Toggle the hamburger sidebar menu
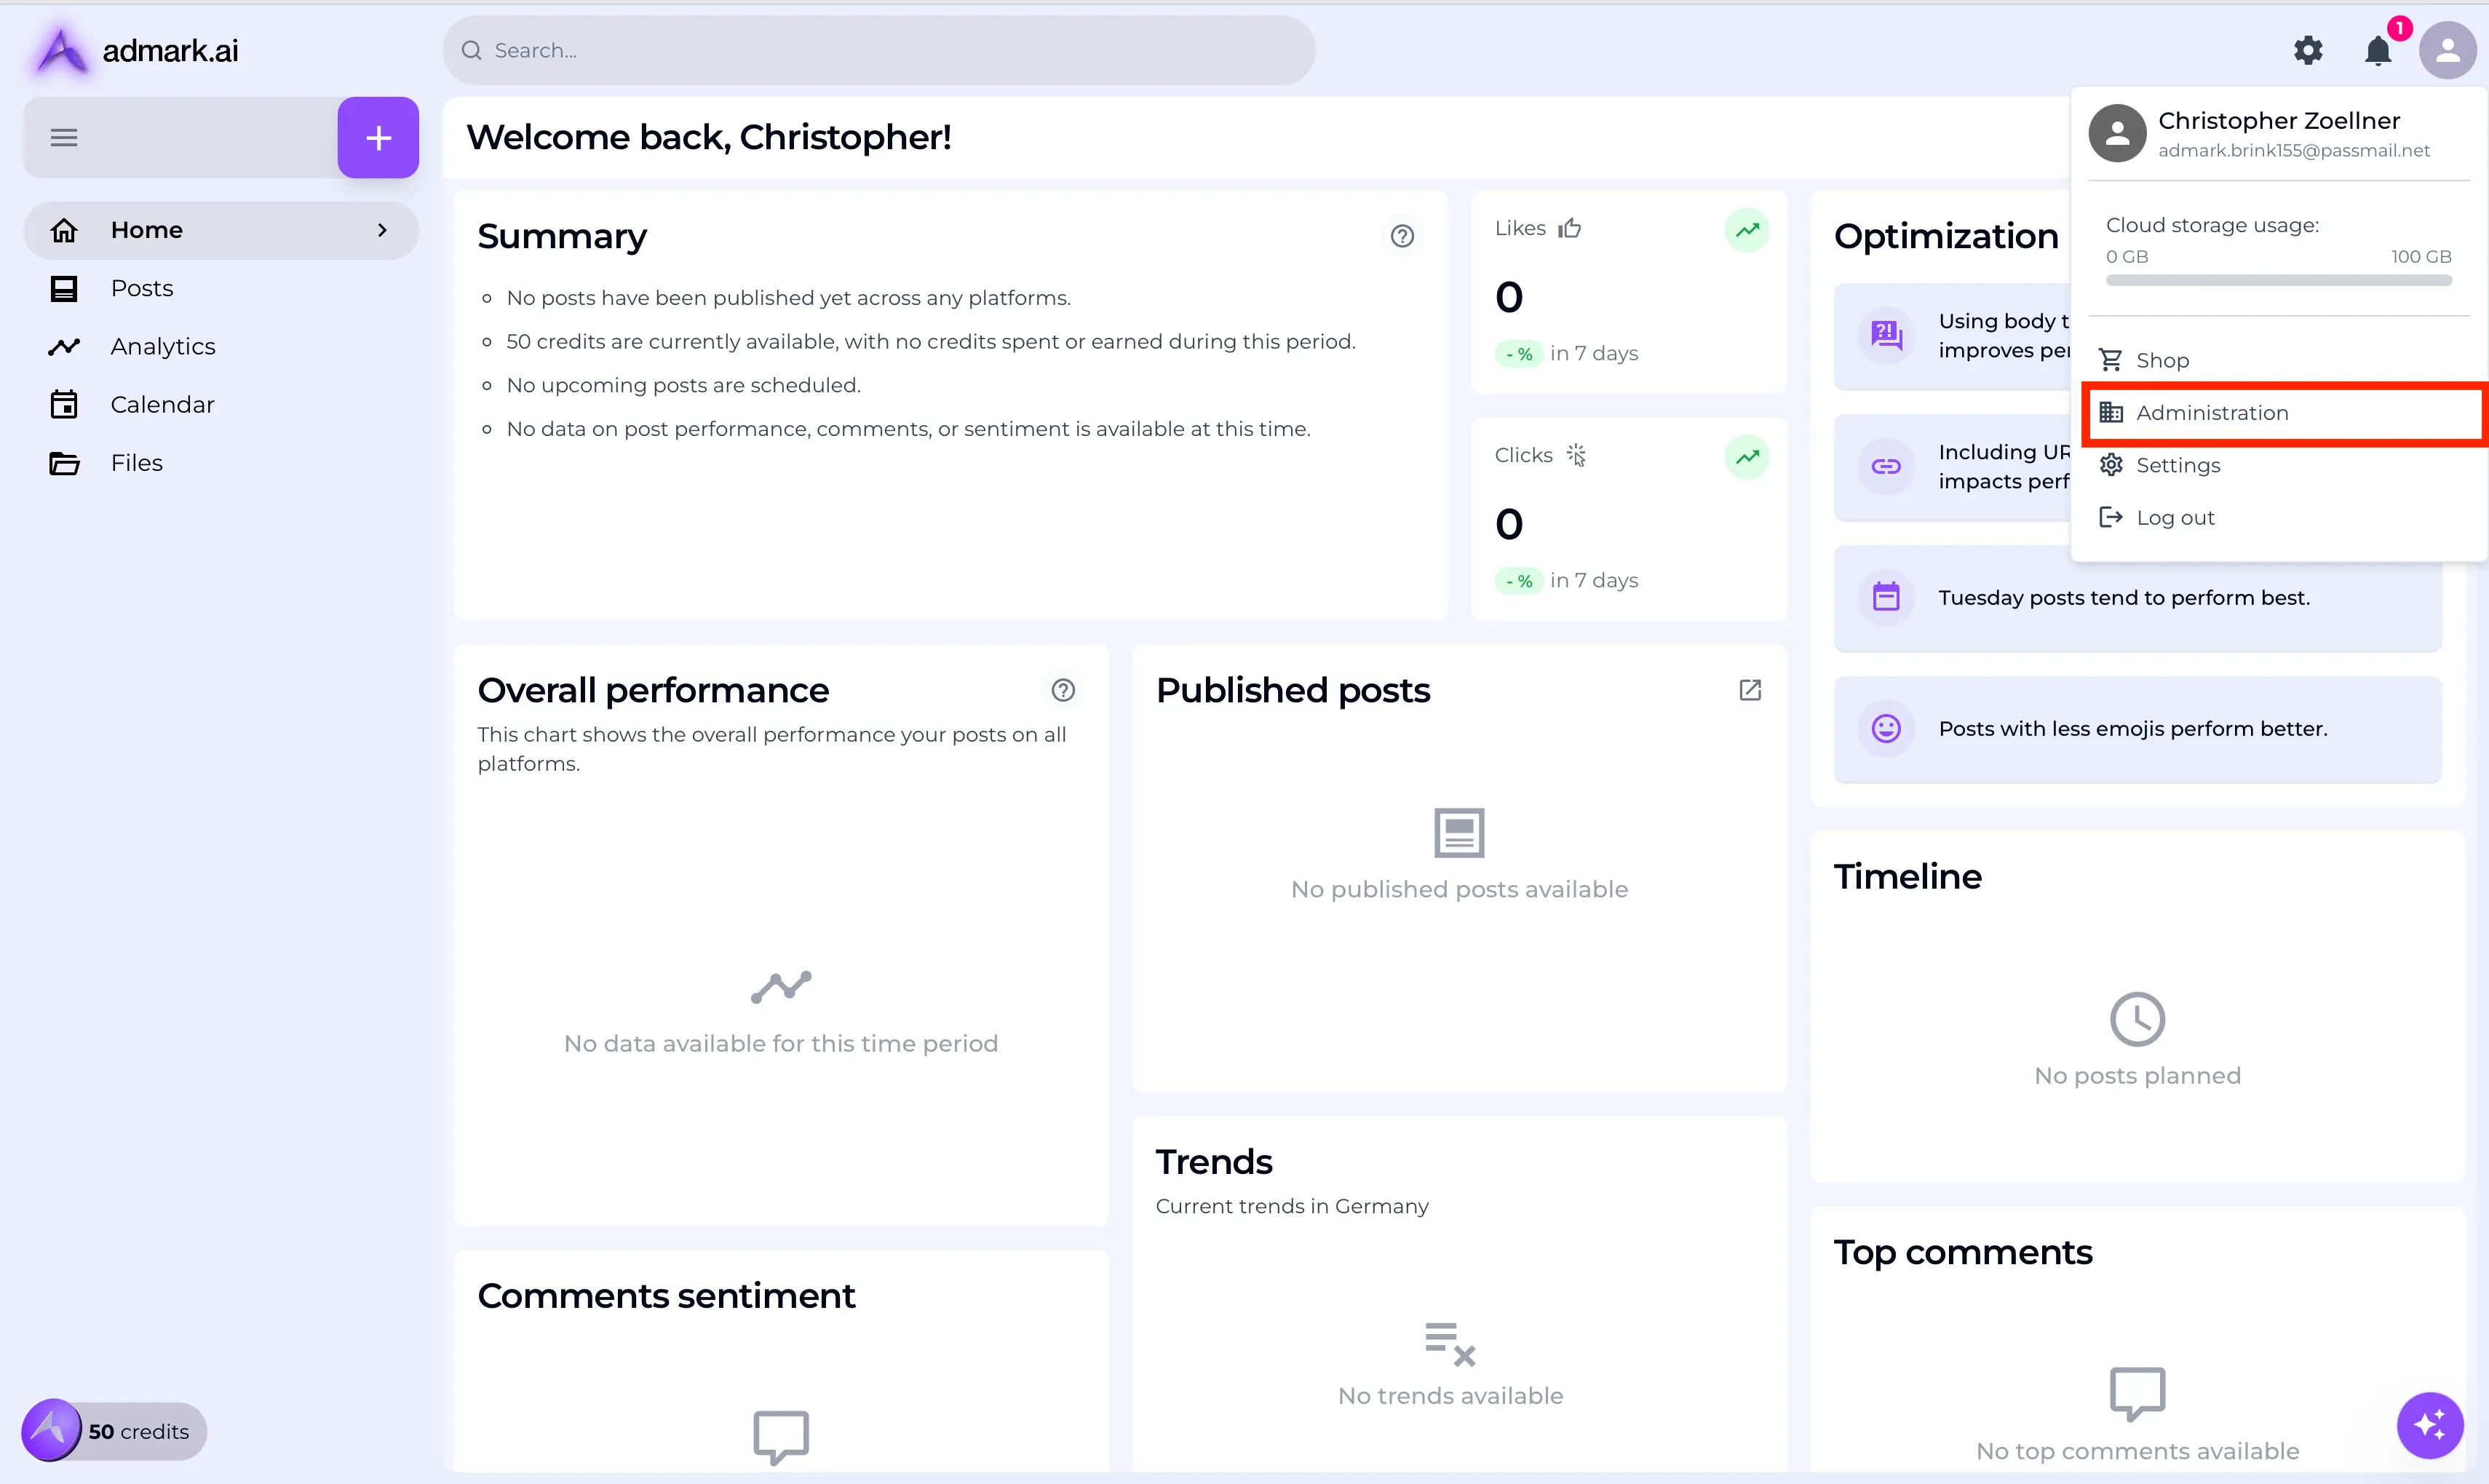Screen dimensions: 2489x1484 (x=64, y=137)
